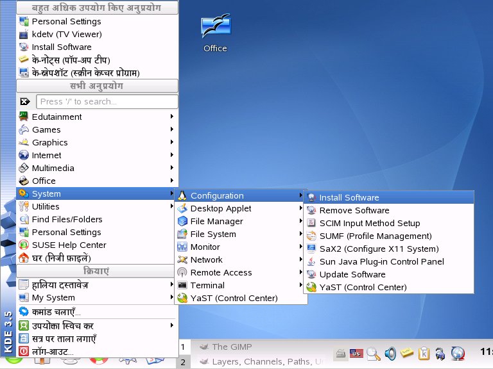Expand the Office submenu arrow

pos(171,181)
